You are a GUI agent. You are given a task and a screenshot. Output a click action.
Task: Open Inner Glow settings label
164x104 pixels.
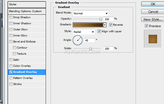pyautogui.click(x=20, y=35)
